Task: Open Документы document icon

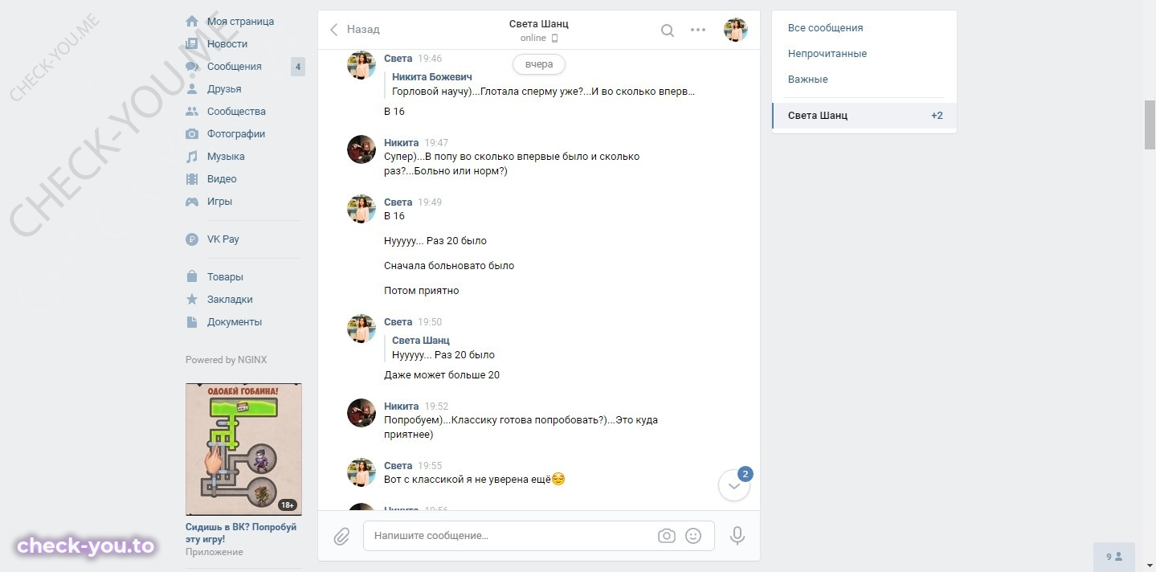Action: click(192, 322)
